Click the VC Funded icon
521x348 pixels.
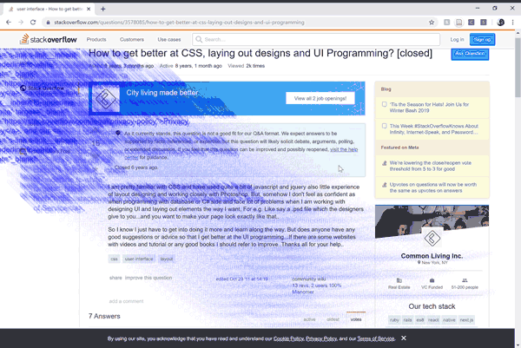pos(432,280)
